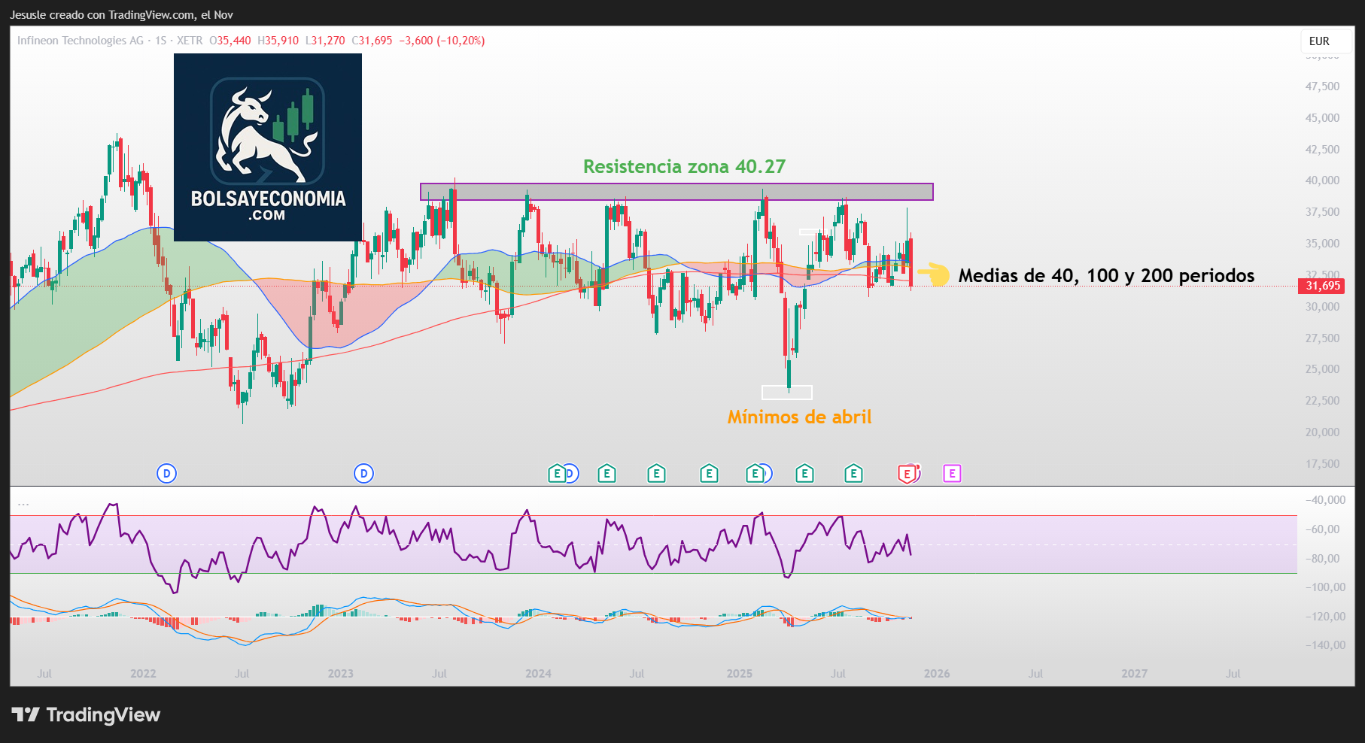The height and width of the screenshot is (743, 1365).
Task: Select the 'Mínimos de abril' annotation
Action: click(x=799, y=417)
